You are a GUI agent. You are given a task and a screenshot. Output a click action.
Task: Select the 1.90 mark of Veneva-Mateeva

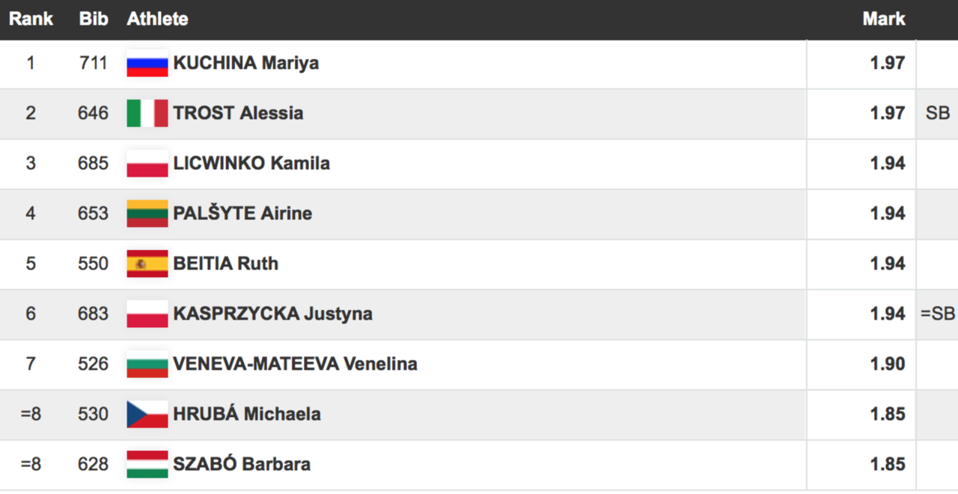(x=888, y=364)
